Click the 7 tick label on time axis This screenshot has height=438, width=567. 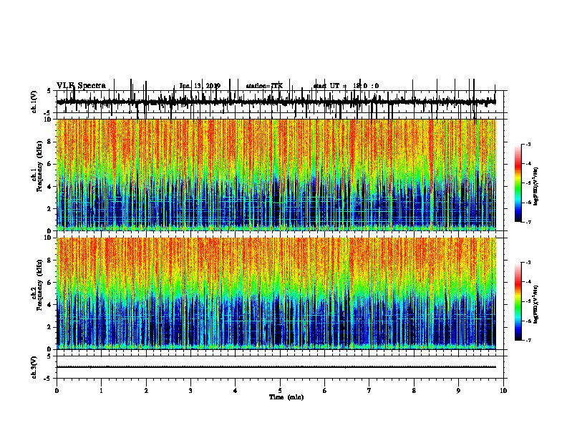point(369,391)
